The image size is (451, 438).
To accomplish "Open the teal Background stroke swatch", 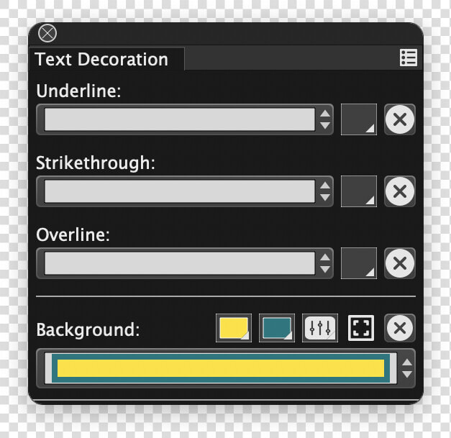I will point(277,328).
